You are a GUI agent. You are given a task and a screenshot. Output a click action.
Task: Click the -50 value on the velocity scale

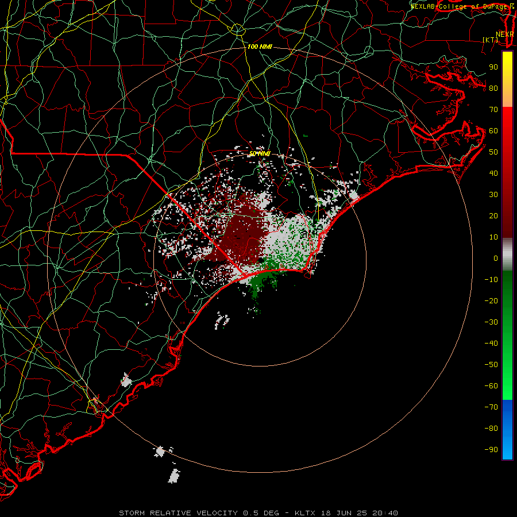(491, 365)
